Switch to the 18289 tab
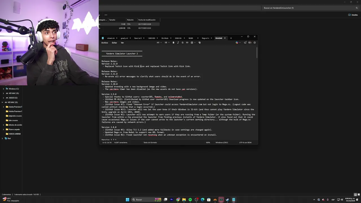This screenshot has height=203, width=361. (191, 38)
